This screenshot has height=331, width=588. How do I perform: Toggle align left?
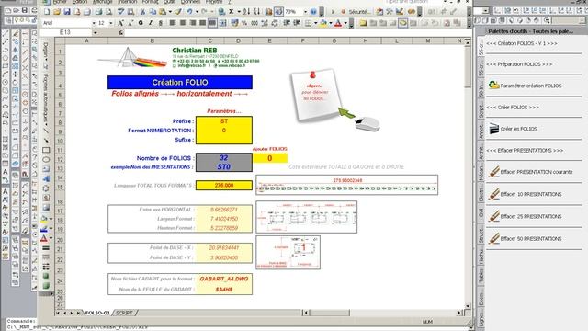pos(173,23)
